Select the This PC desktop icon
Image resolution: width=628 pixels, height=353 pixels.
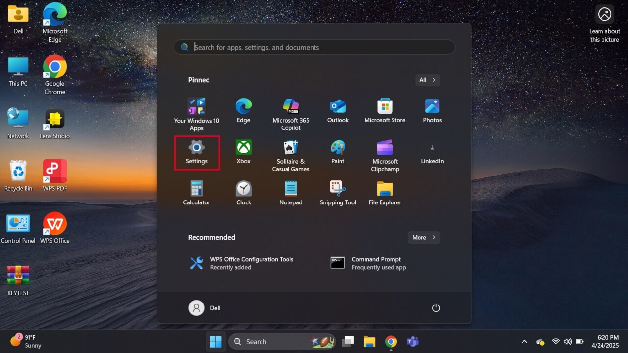coord(18,72)
